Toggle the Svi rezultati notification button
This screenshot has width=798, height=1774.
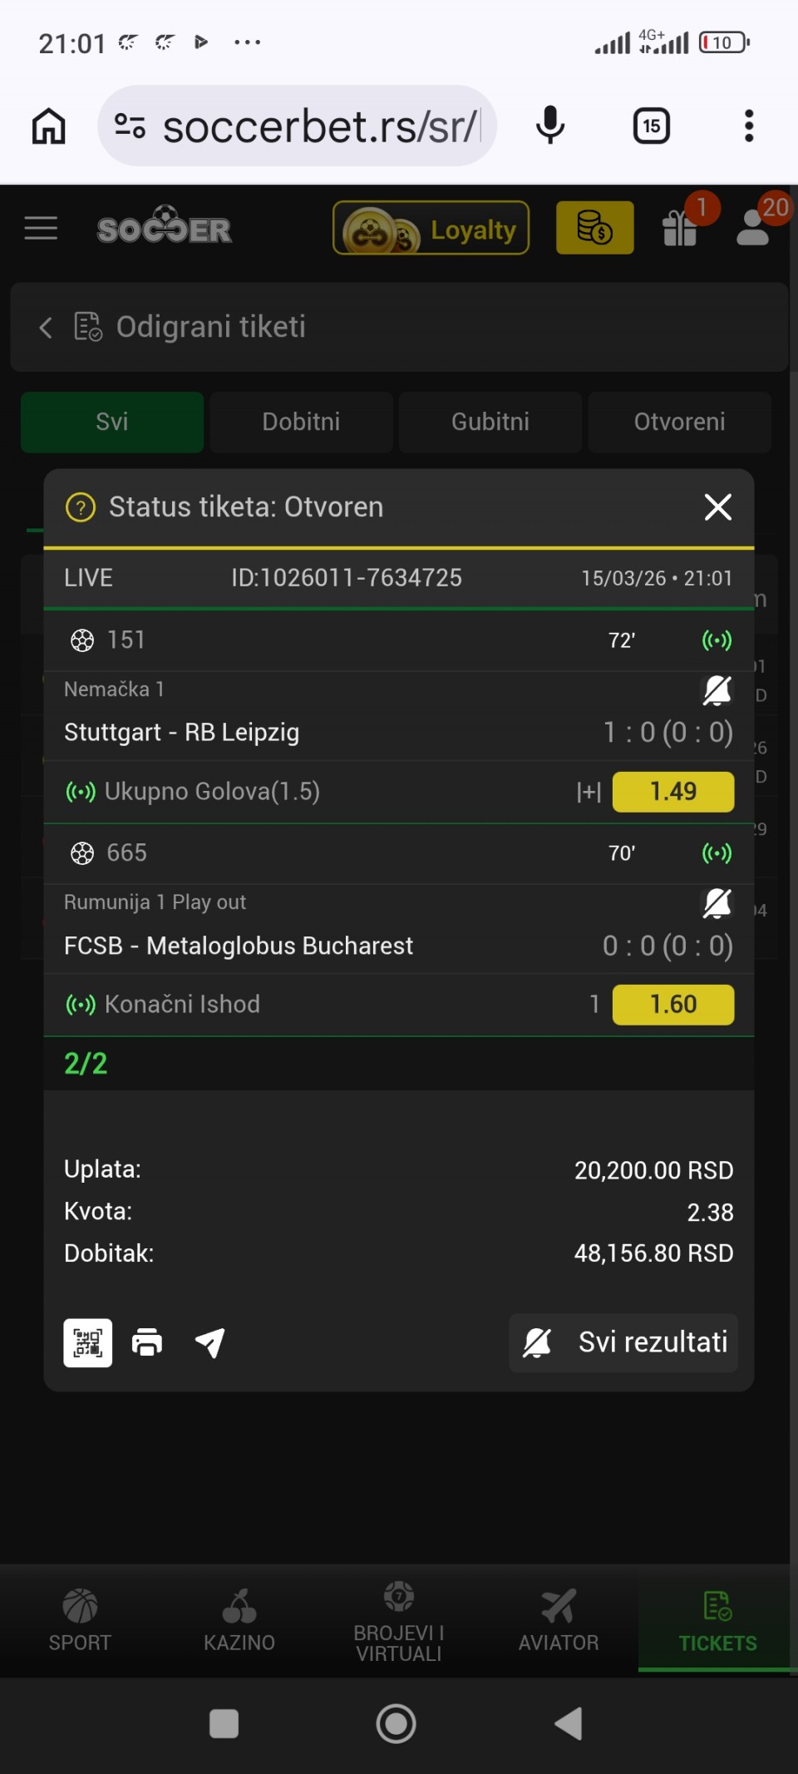click(x=623, y=1342)
